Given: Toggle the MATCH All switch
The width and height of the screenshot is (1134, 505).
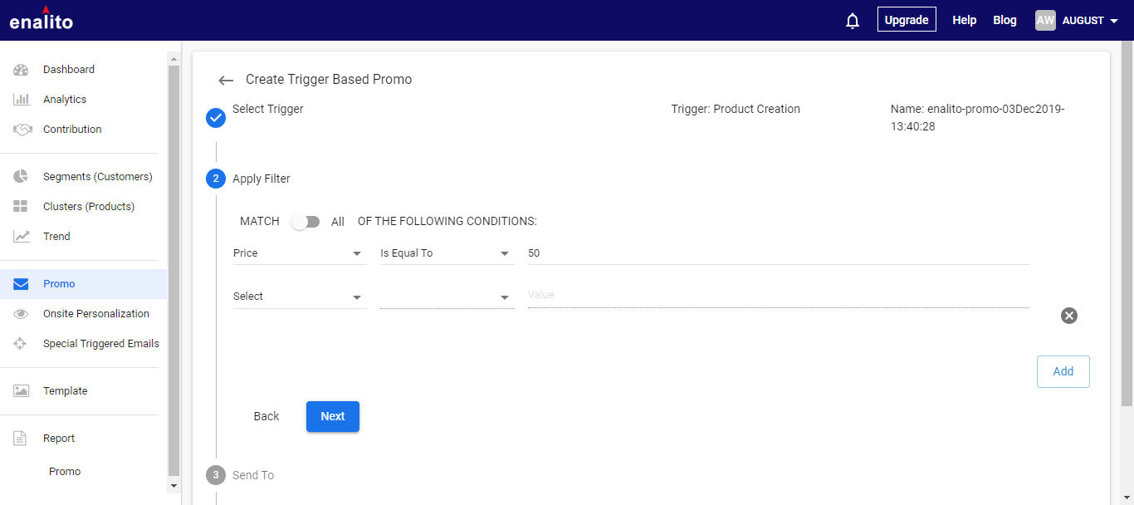Looking at the screenshot, I should 305,222.
